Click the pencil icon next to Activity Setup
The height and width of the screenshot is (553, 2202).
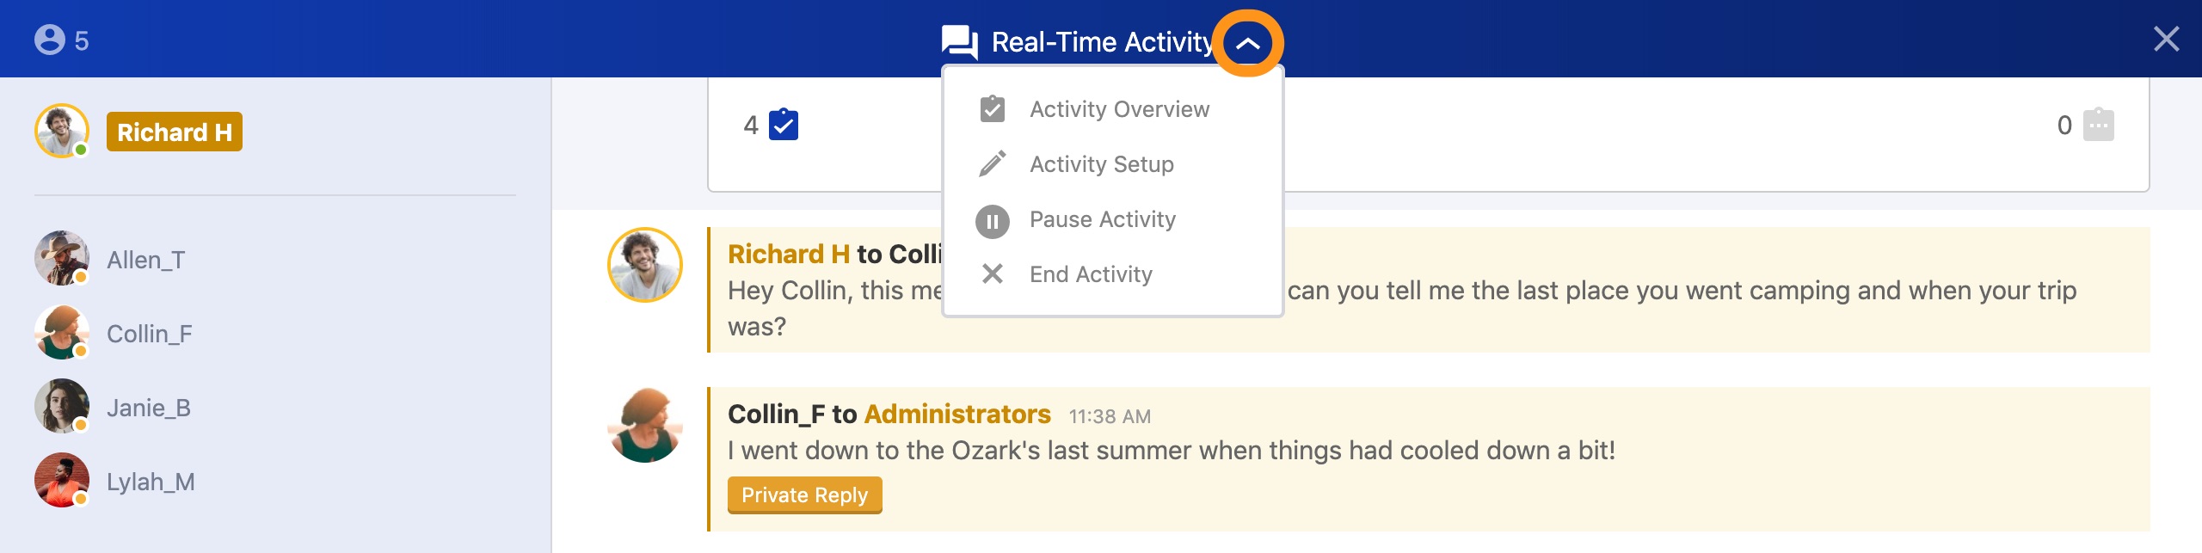click(x=993, y=163)
